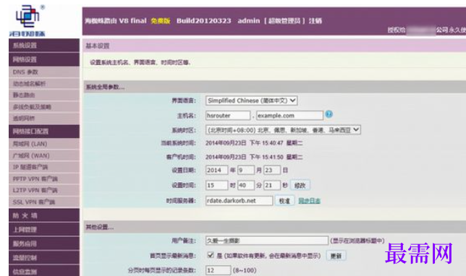
Task: Select 局域网 (LAN) in the sidebar
Action: 44,144
